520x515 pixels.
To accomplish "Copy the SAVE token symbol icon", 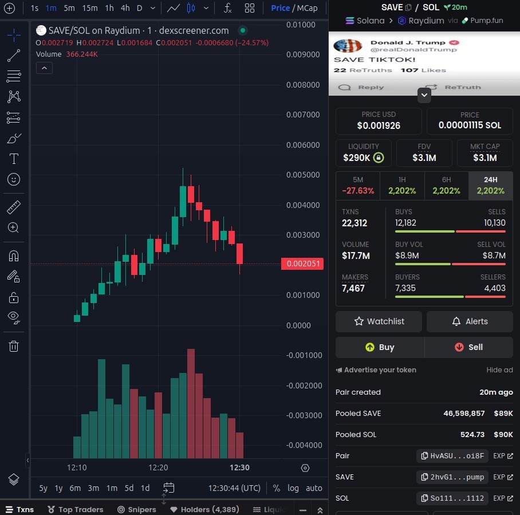I will 408,7.
